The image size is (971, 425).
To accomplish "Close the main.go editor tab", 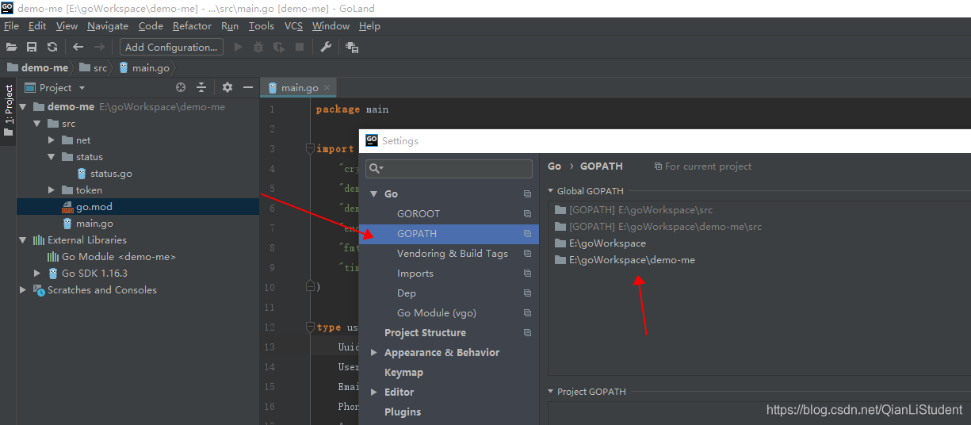I will click(327, 88).
